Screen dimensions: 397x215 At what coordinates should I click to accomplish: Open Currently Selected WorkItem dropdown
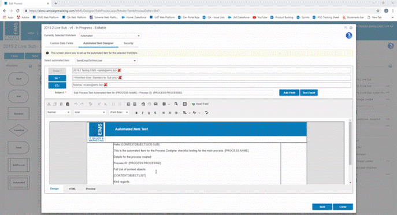click(110, 36)
